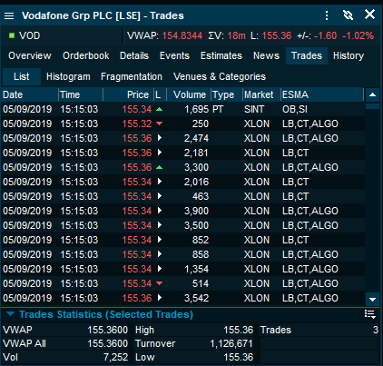Viewport: 383px width, 366px height.
Task: Sort by the Time column header
Action: 81,94
